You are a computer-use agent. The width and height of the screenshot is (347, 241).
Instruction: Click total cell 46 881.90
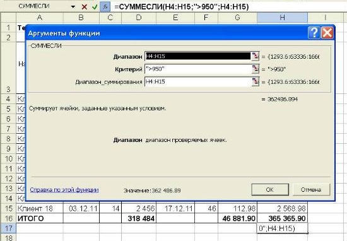coord(237,218)
